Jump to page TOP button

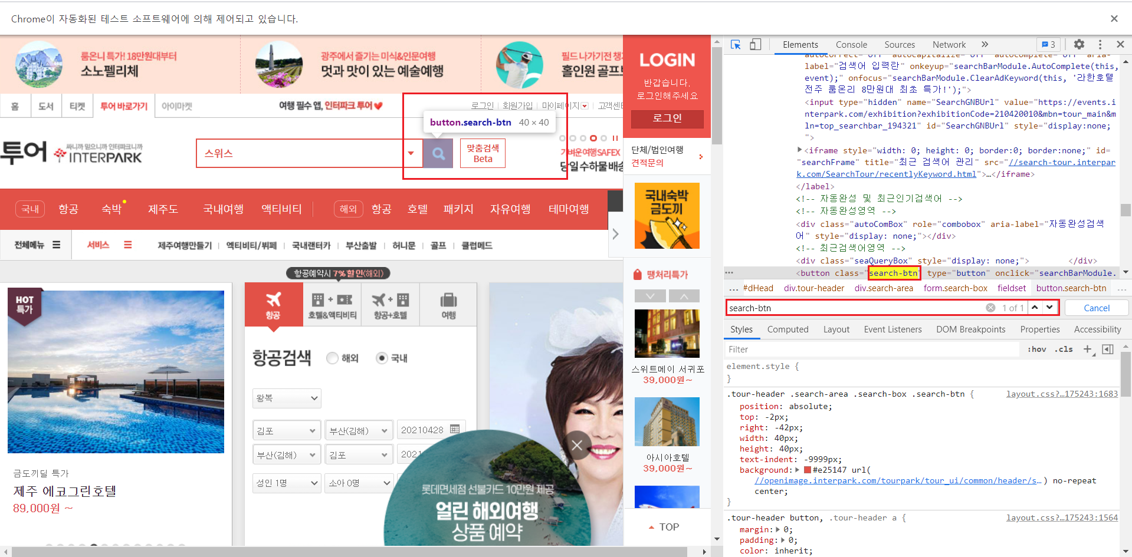(x=664, y=527)
